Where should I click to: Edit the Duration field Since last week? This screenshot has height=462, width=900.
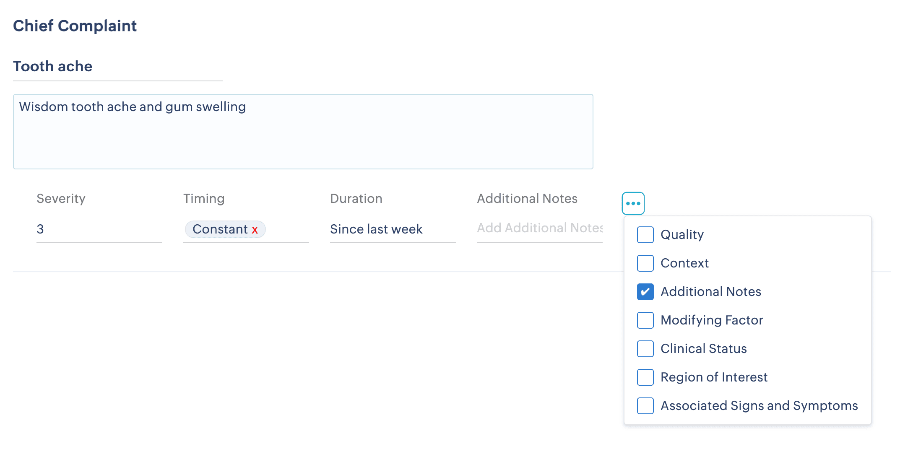(392, 229)
